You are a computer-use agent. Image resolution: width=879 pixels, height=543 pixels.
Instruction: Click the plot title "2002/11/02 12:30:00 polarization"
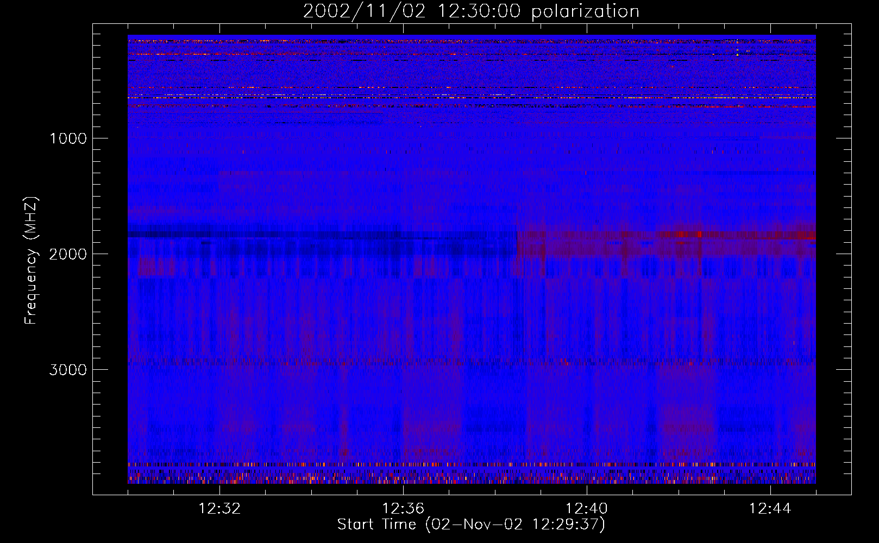471,11
